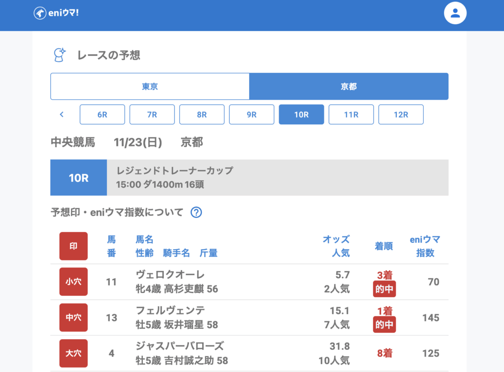Click the 中穴 red mark badge

click(73, 317)
